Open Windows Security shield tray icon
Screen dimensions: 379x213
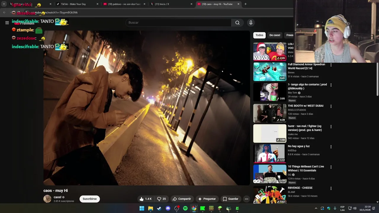[x=329, y=208]
